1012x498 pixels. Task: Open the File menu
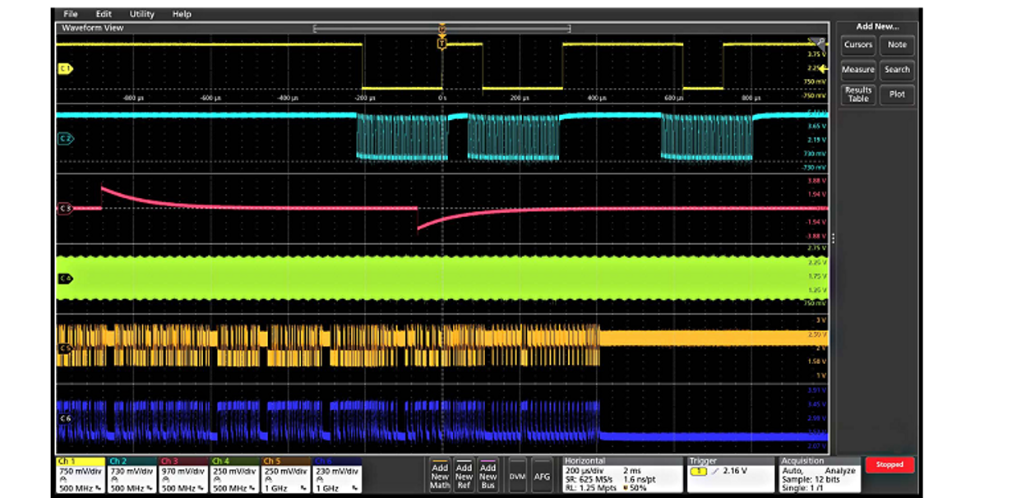pos(71,14)
